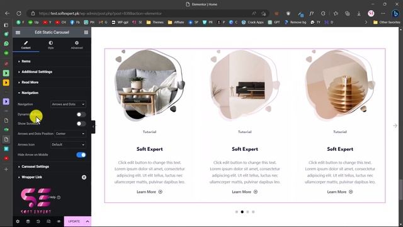Open the Bing sidebar icon
This screenshot has width=403, height=227.
coord(395,13)
